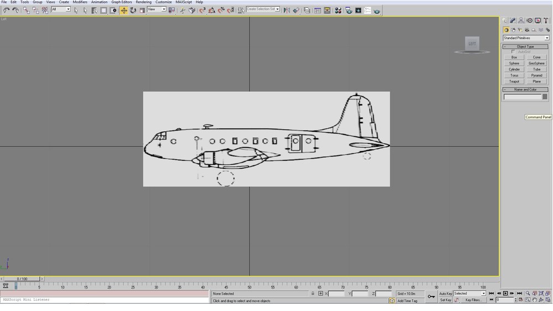This screenshot has height=311, width=553.
Task: Click the Zoom magnifier viewport control
Action: (528, 293)
